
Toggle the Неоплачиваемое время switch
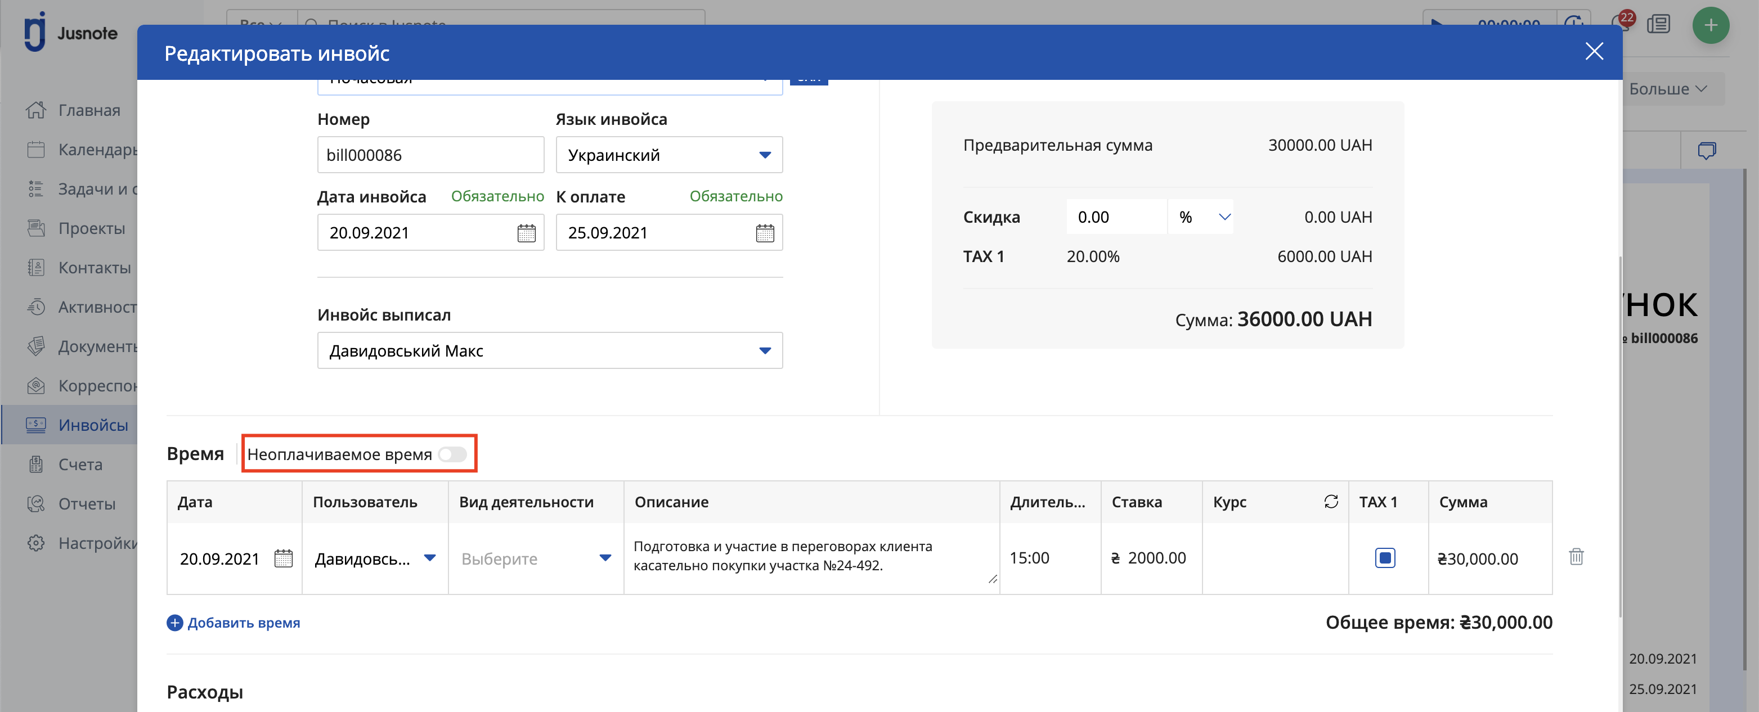point(452,454)
